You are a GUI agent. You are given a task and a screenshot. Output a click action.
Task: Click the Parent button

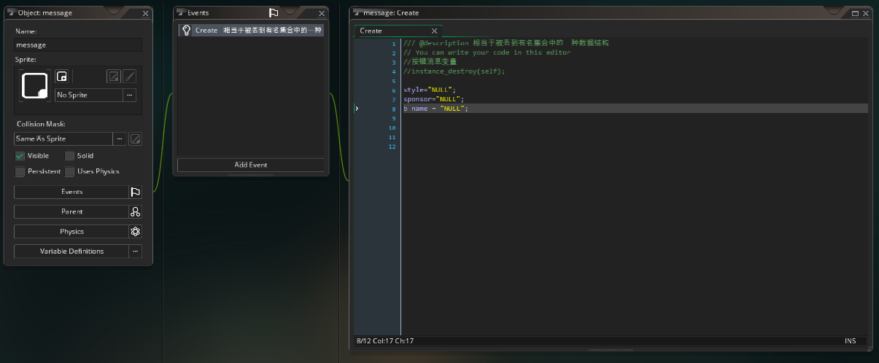tap(71, 211)
